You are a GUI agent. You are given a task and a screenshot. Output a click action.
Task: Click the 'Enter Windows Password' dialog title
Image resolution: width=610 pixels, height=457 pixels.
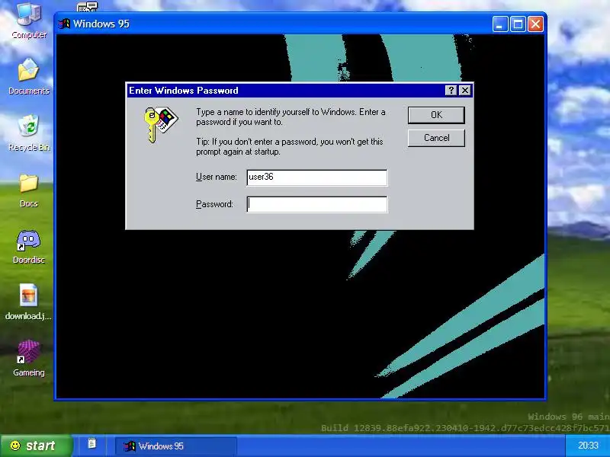[x=184, y=91]
